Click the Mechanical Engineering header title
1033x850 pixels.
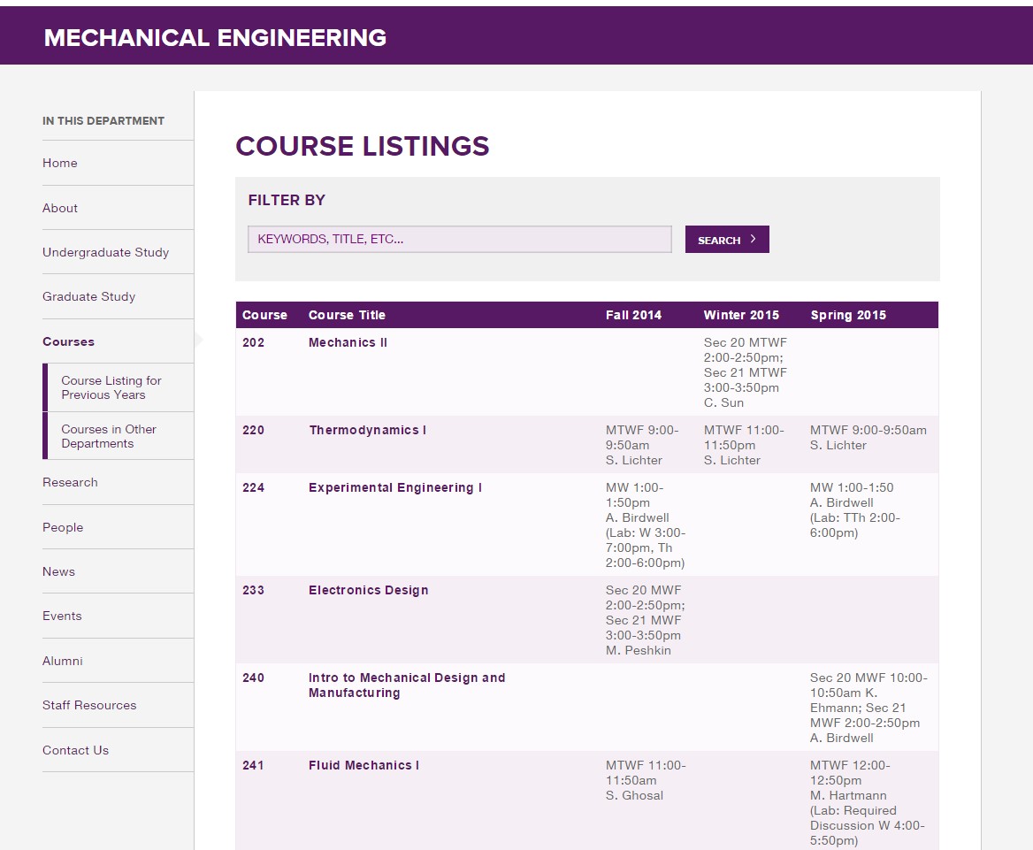click(215, 37)
